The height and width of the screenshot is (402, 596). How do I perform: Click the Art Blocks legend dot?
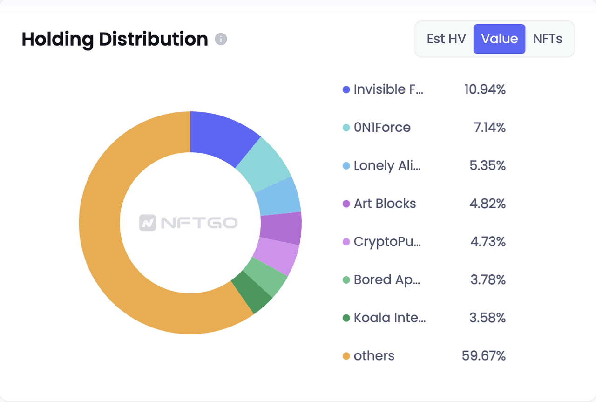346,204
